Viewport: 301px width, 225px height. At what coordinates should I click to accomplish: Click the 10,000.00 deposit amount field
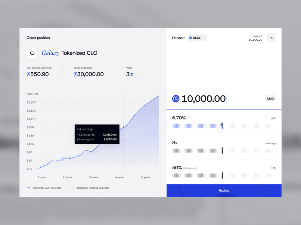204,99
